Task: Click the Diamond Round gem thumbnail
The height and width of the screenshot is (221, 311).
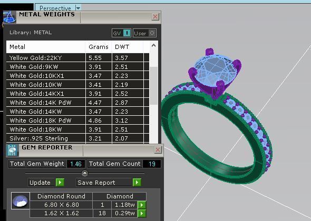Action: [21, 200]
